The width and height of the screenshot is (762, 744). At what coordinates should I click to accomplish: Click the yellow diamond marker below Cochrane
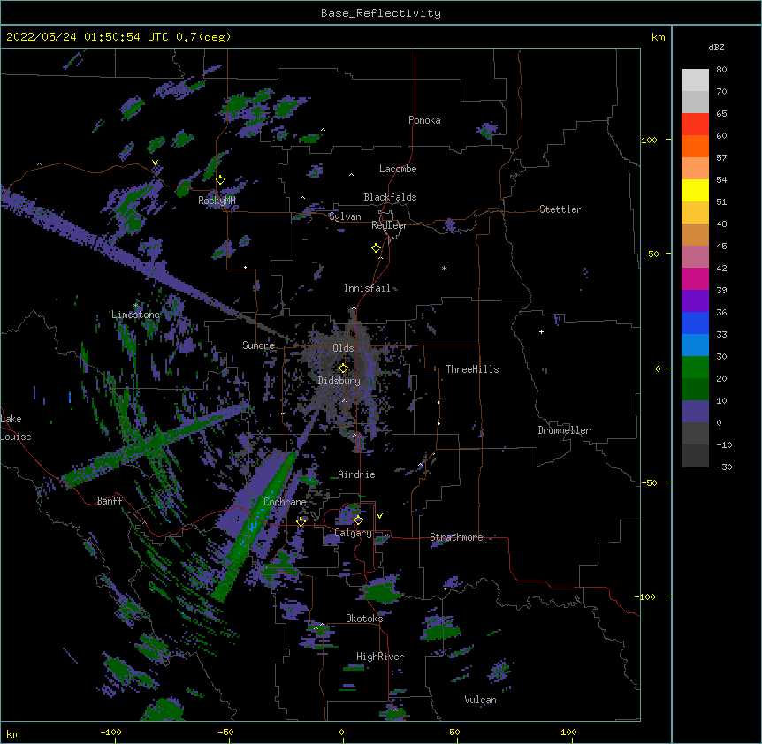coord(301,521)
